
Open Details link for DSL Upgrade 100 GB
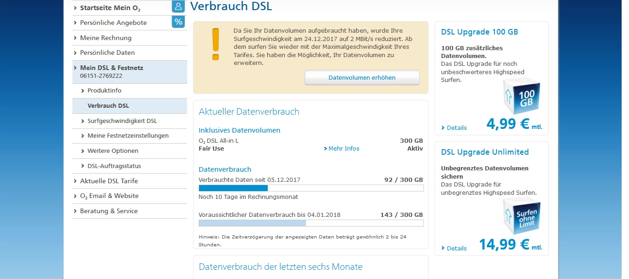point(454,128)
